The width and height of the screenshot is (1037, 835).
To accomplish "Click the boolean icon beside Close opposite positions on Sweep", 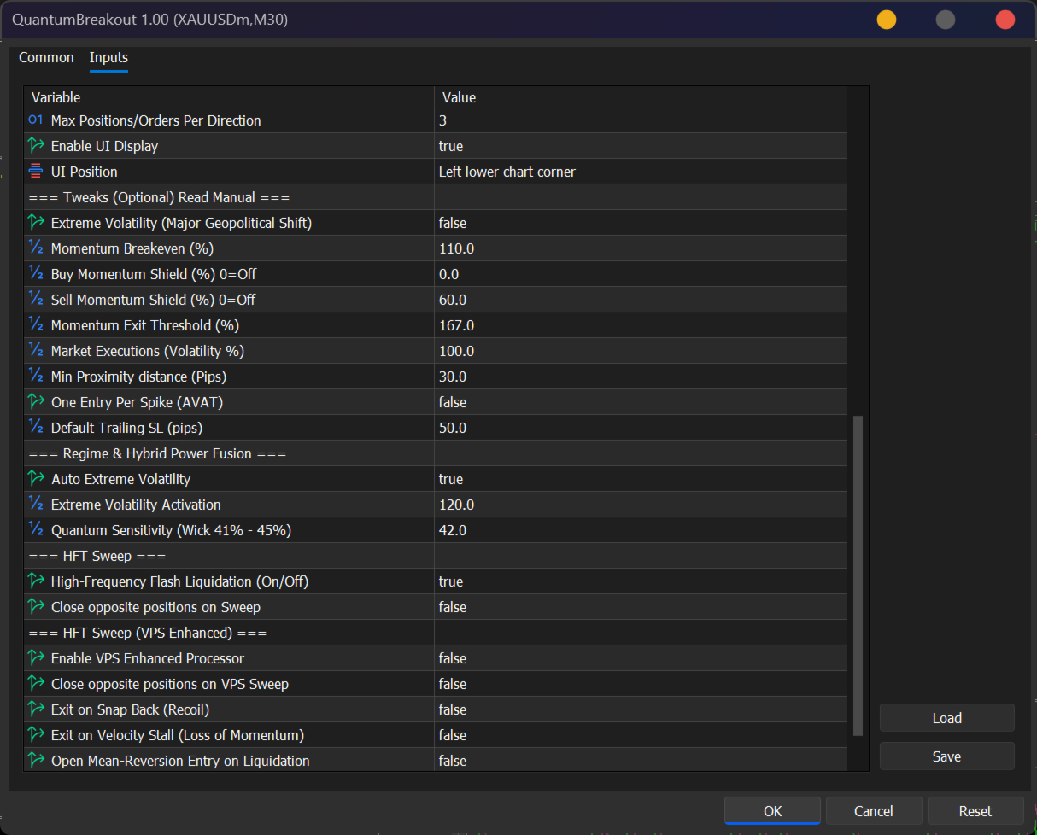I will pos(36,607).
